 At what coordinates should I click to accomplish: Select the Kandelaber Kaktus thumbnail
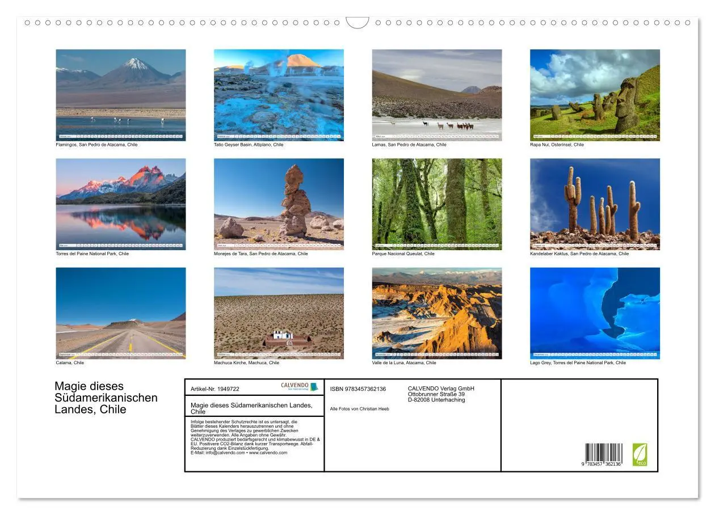pyautogui.click(x=595, y=203)
